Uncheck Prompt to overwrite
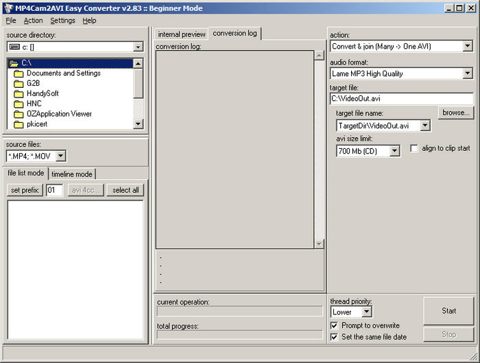 pyautogui.click(x=335, y=325)
